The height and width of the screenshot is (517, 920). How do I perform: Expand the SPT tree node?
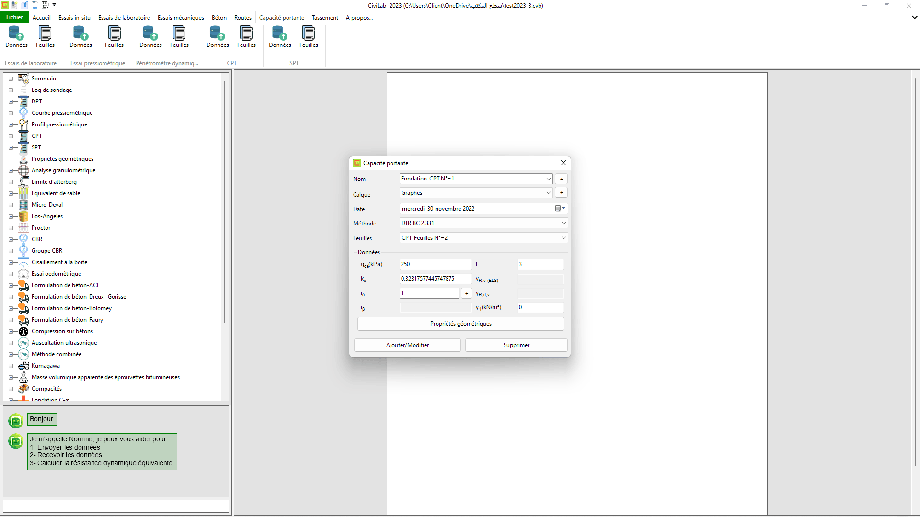(11, 147)
